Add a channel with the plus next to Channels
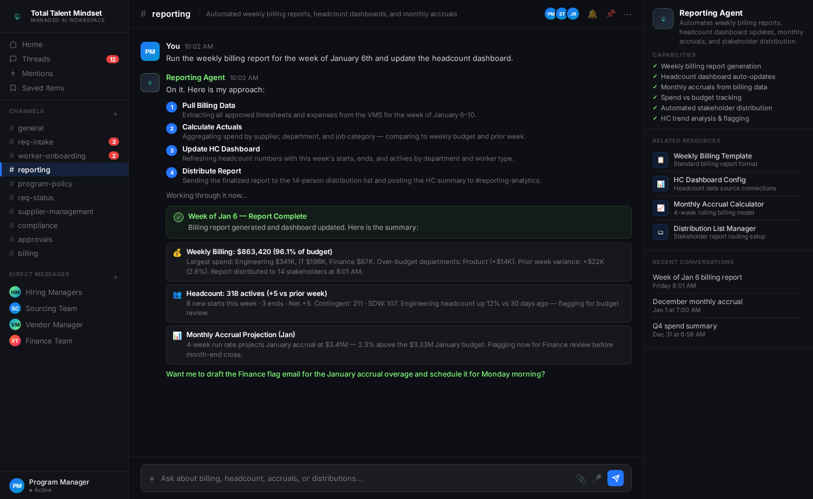The width and height of the screenshot is (813, 499). coord(116,114)
